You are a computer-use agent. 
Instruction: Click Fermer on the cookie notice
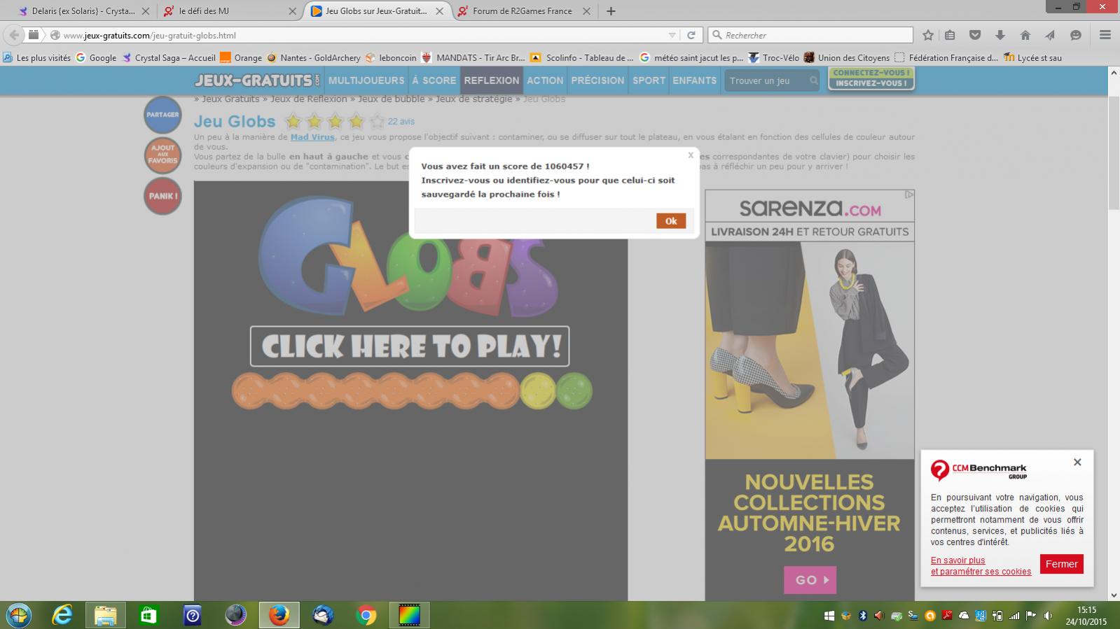pos(1061,564)
